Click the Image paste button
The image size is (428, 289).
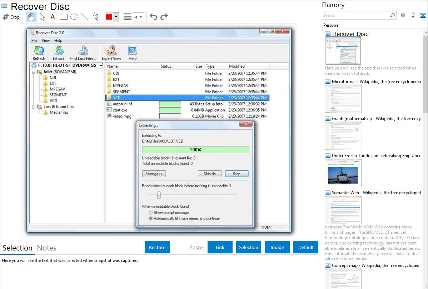pyautogui.click(x=277, y=247)
